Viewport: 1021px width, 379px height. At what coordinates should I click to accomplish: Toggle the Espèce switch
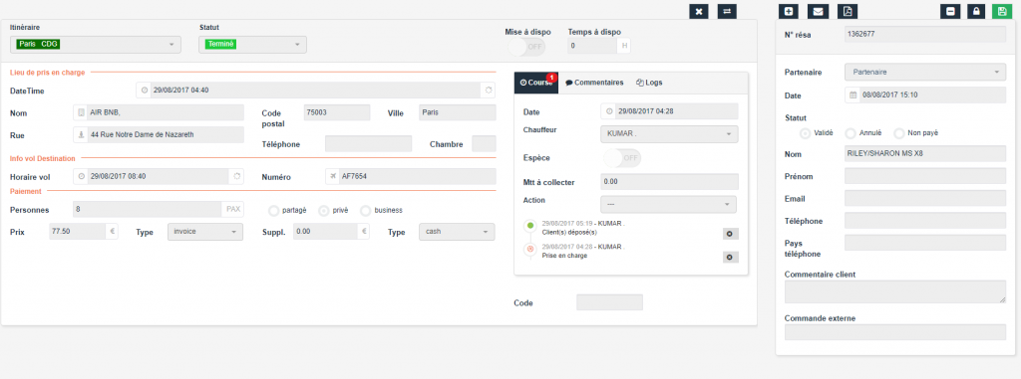coord(622,158)
